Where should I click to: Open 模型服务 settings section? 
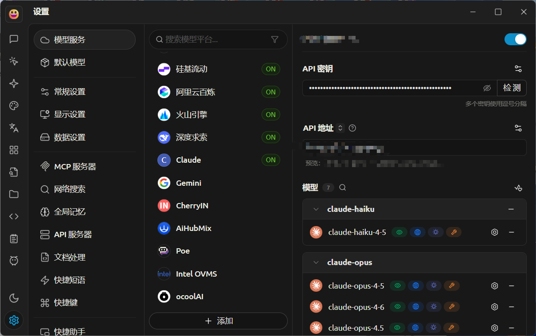[x=85, y=40]
